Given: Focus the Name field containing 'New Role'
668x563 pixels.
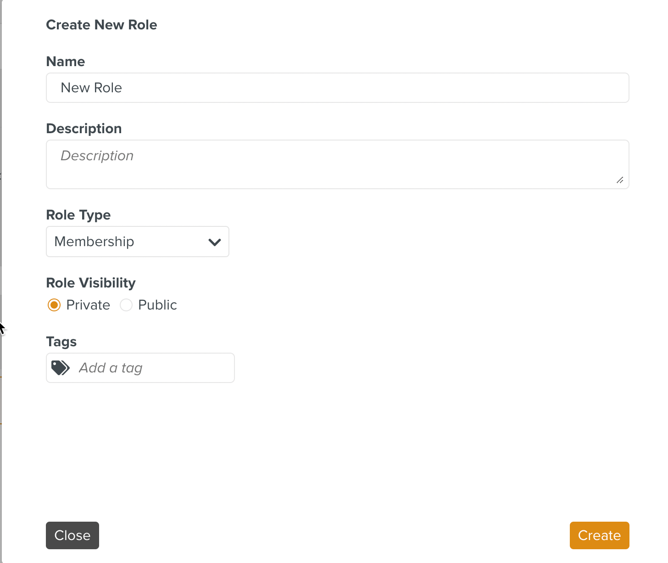Looking at the screenshot, I should (x=337, y=88).
